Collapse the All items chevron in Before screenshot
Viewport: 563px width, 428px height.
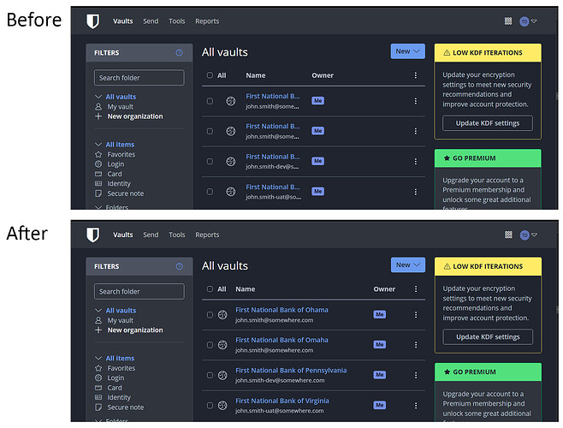pyautogui.click(x=98, y=145)
